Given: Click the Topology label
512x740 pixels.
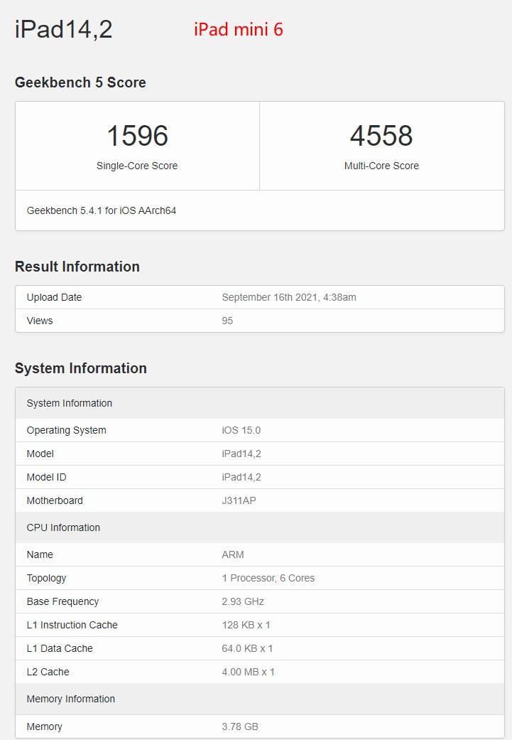Looking at the screenshot, I should click(x=46, y=578).
